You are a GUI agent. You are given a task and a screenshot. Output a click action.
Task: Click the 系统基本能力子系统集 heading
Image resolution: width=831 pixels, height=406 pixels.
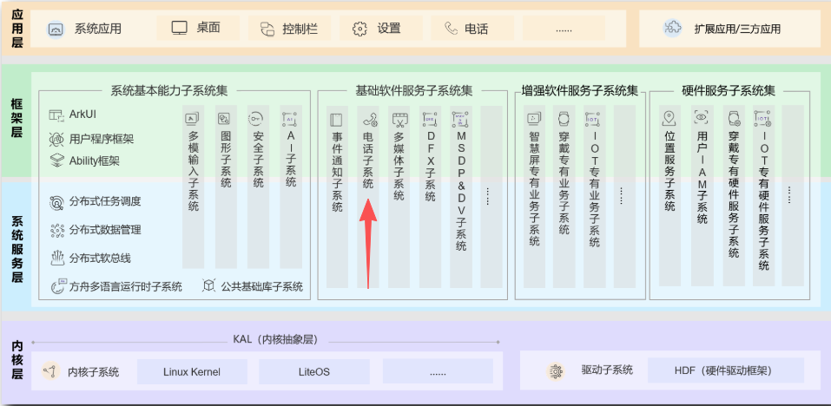click(x=169, y=91)
